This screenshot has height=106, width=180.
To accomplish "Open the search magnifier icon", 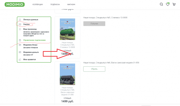I will pos(161,4).
